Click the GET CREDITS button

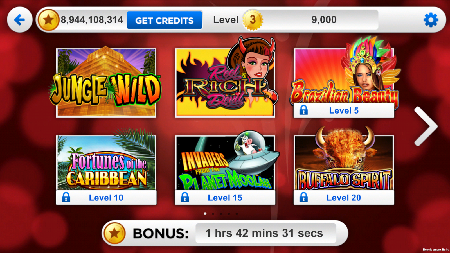point(165,20)
